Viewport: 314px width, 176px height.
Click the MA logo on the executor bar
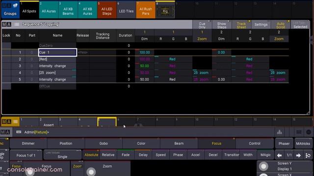coord(6,122)
